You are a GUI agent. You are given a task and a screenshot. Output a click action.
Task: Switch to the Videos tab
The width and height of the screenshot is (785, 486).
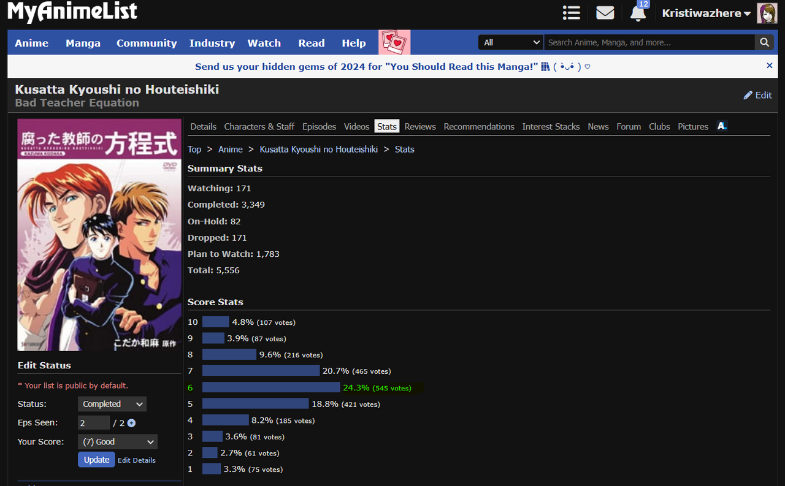click(x=356, y=126)
